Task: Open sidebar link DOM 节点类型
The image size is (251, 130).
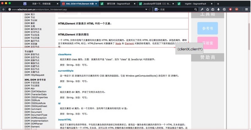Action: (32, 86)
